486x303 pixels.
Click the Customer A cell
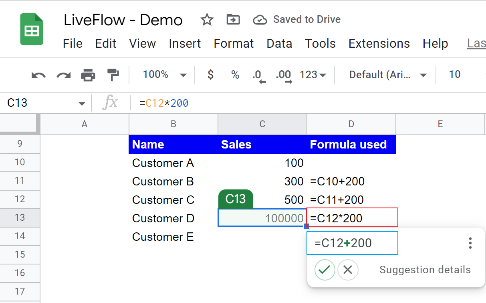click(173, 163)
